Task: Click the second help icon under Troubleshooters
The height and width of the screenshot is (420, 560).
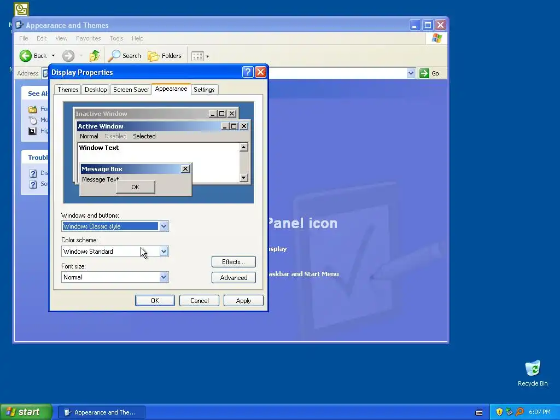Action: tap(33, 184)
